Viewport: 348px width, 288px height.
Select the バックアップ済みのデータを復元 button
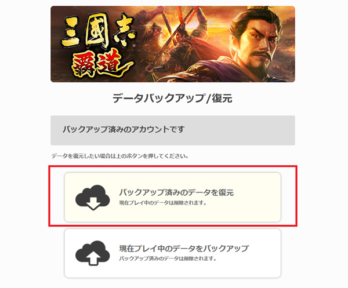[173, 197]
